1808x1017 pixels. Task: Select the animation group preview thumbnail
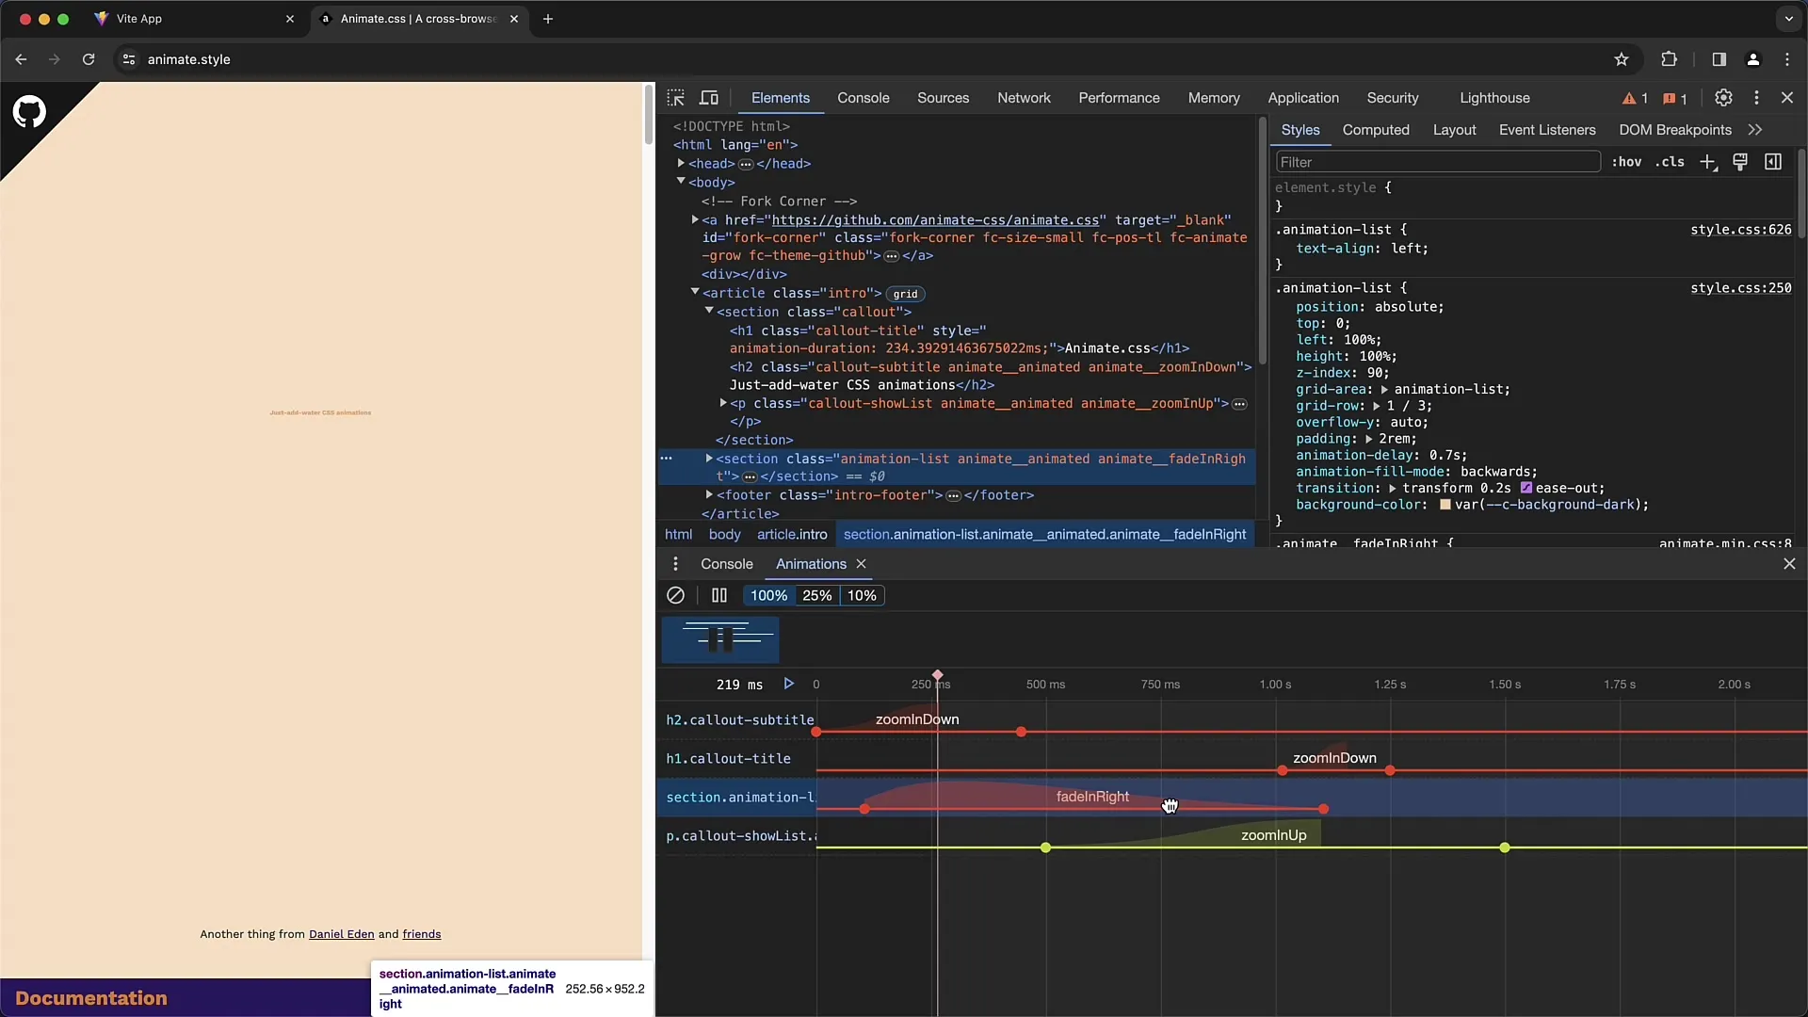[x=720, y=640]
